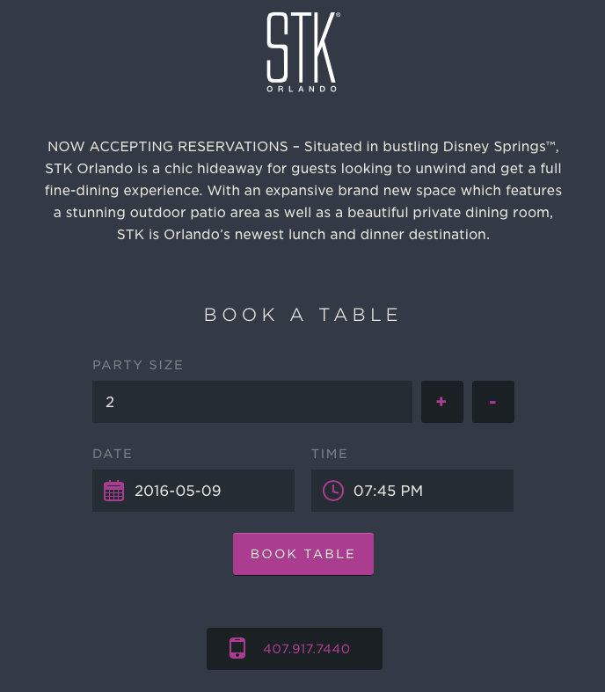The image size is (605, 692).
Task: Focus the Party Size input field
Action: coord(251,402)
